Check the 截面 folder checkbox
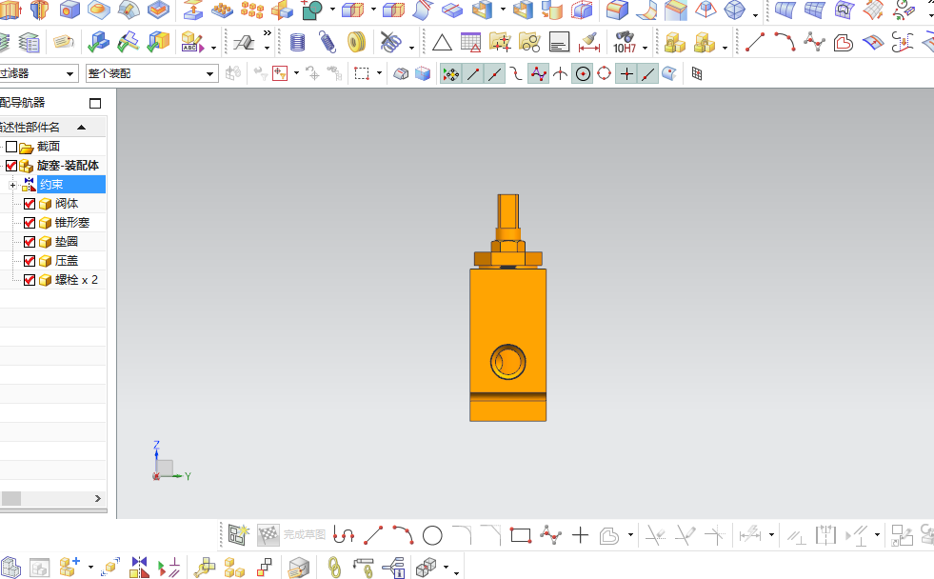Screen dimensions: 934x579 click(x=11, y=147)
